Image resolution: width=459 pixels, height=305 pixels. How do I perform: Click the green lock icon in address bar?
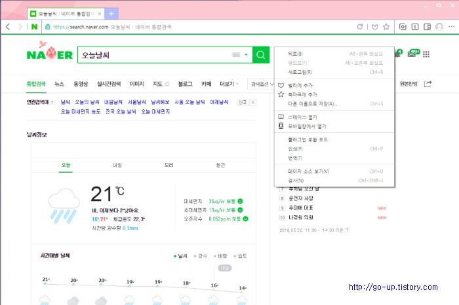coord(47,27)
